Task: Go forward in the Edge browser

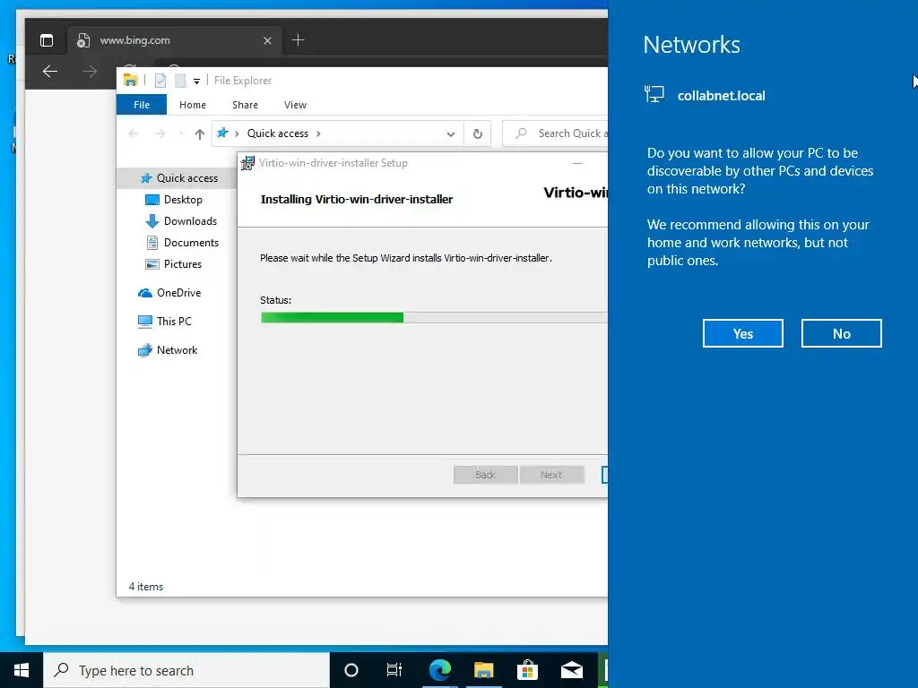Action: 90,72
